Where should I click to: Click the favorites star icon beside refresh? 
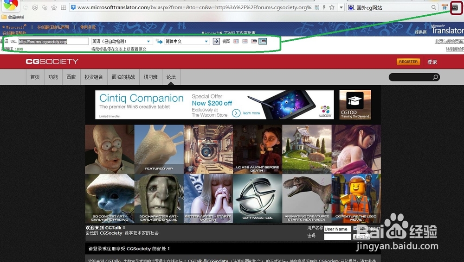54,7
